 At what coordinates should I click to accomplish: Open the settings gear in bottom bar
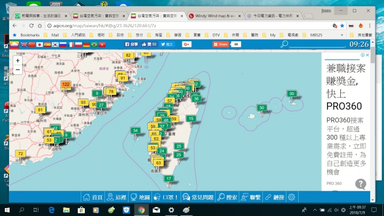pyautogui.click(x=292, y=197)
